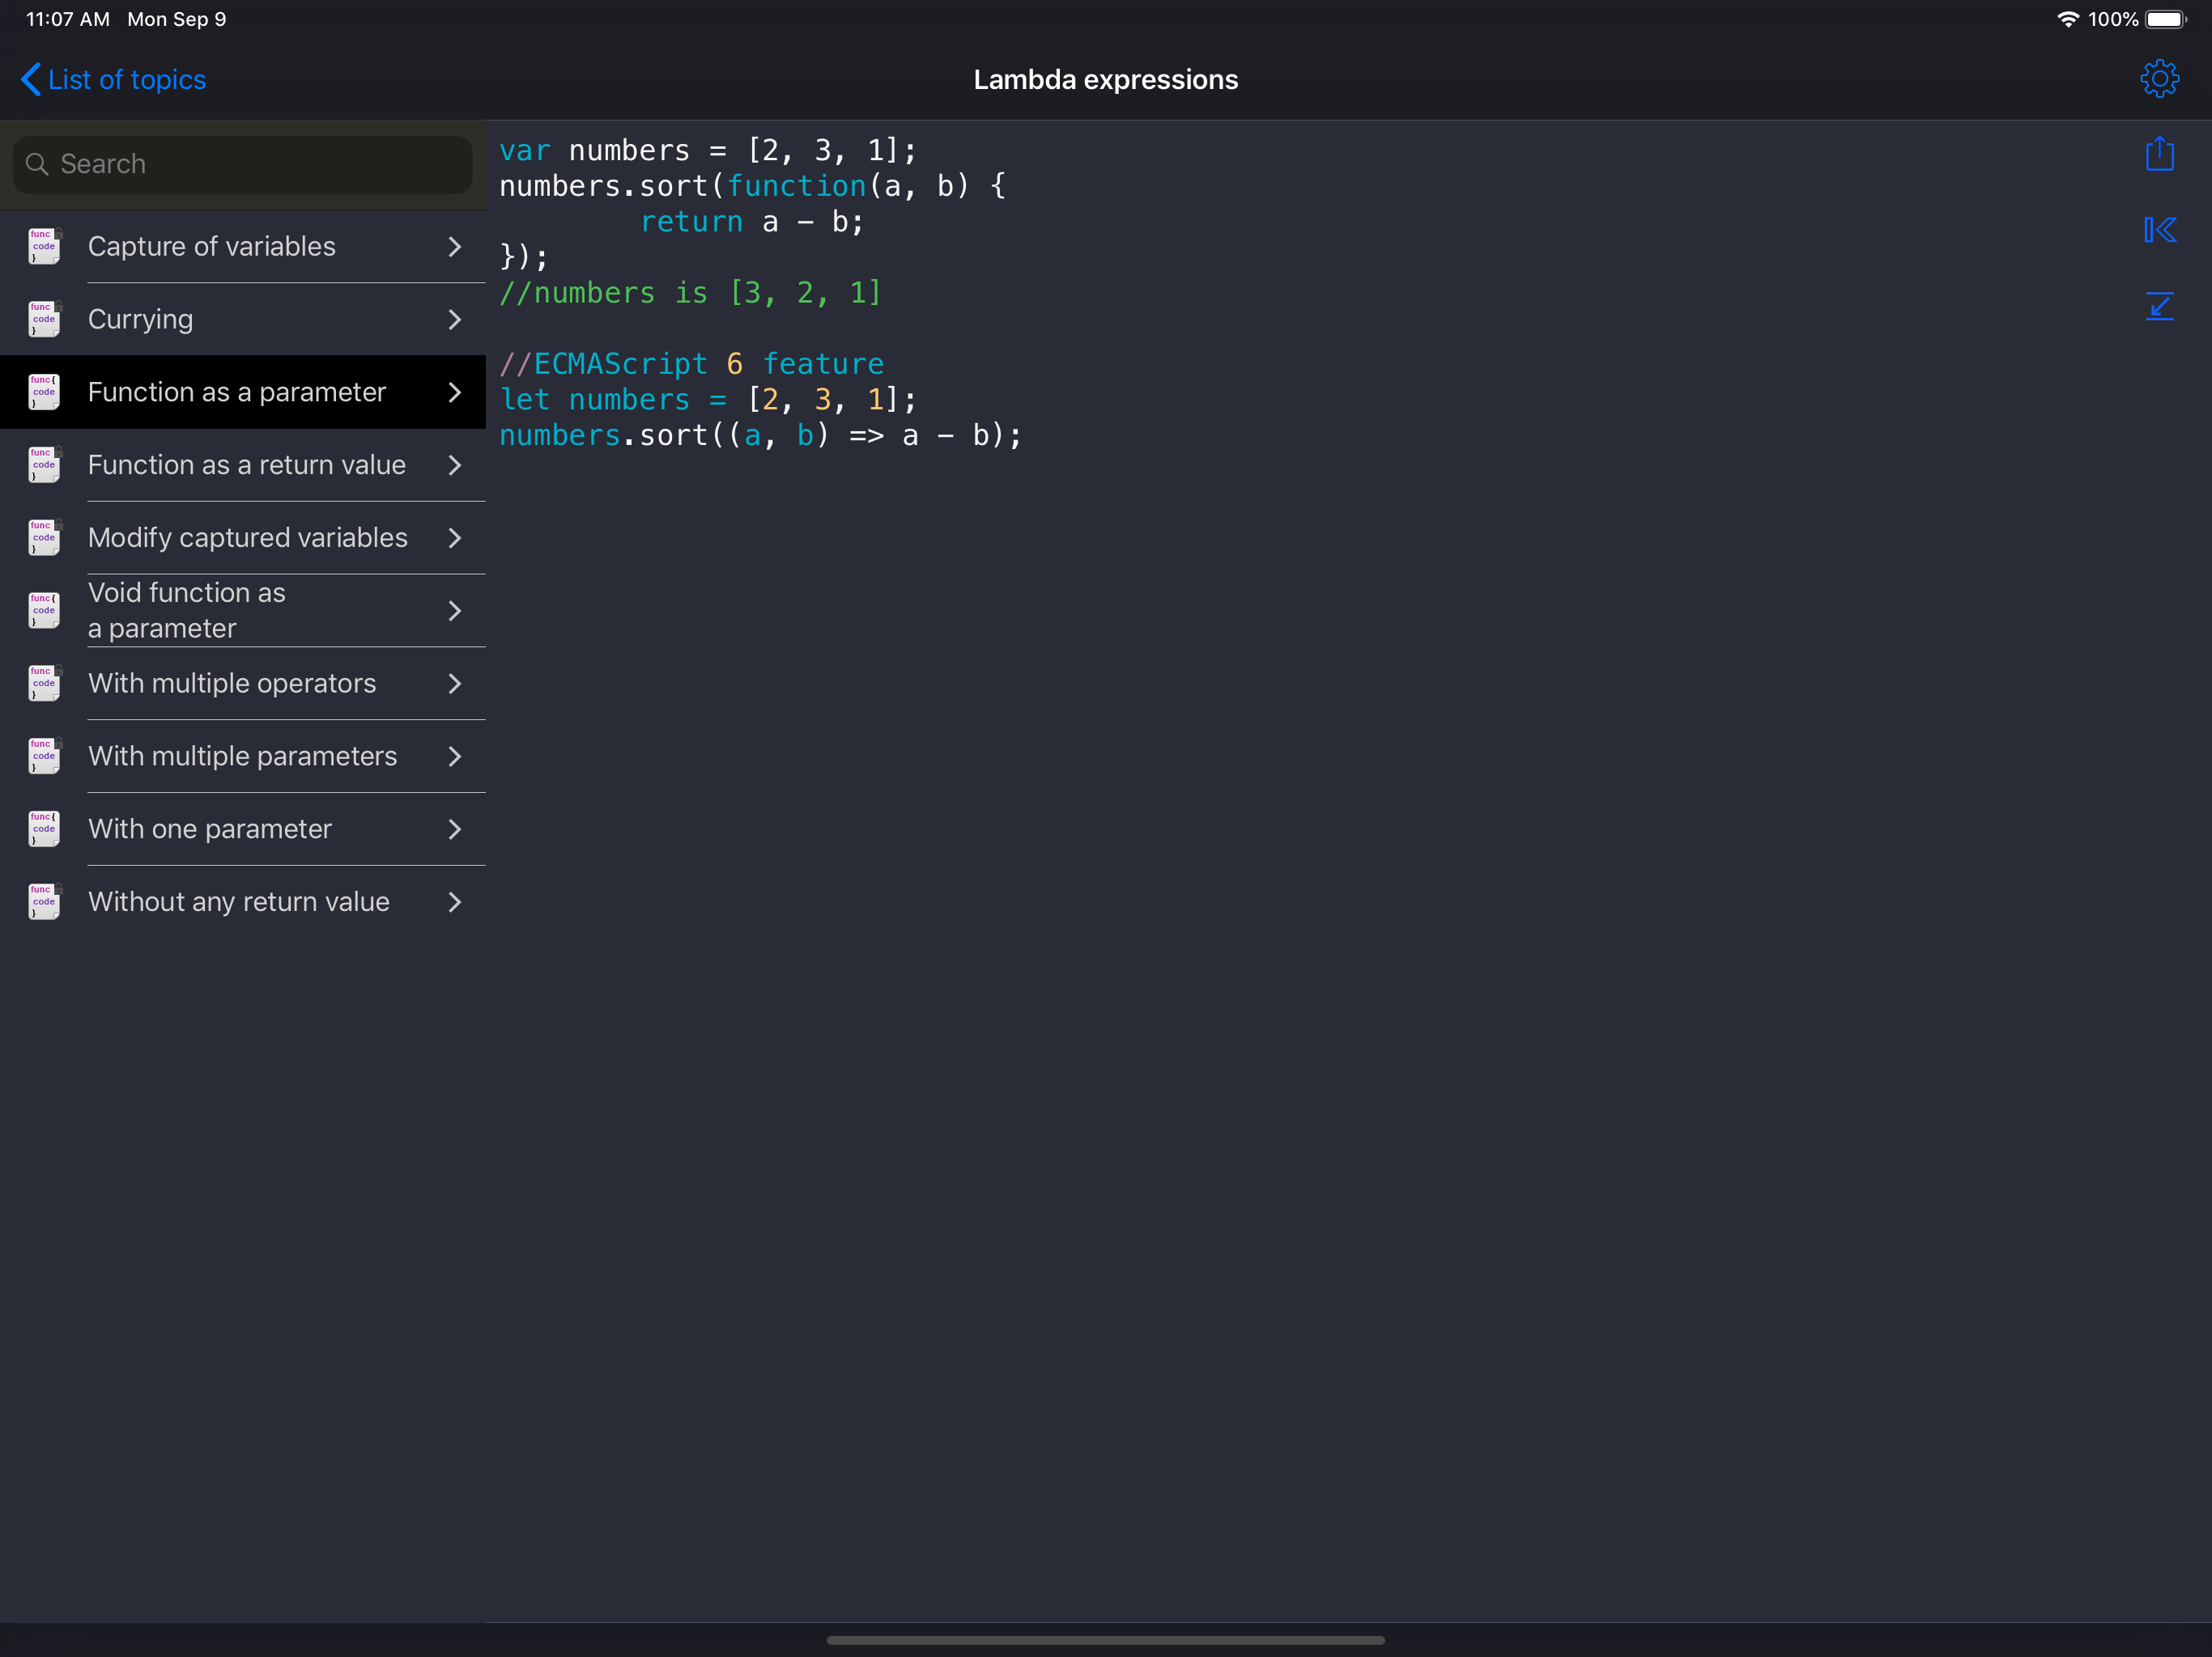Tap chevron beside Modify captured variables

(455, 538)
